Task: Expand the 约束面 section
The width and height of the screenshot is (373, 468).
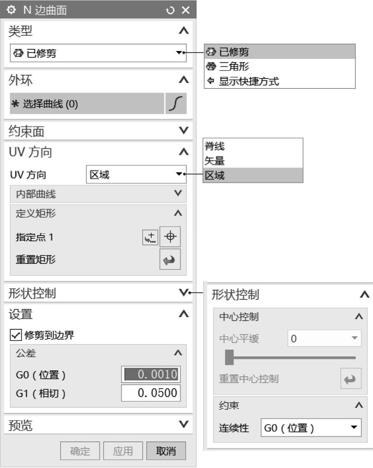Action: 98,131
